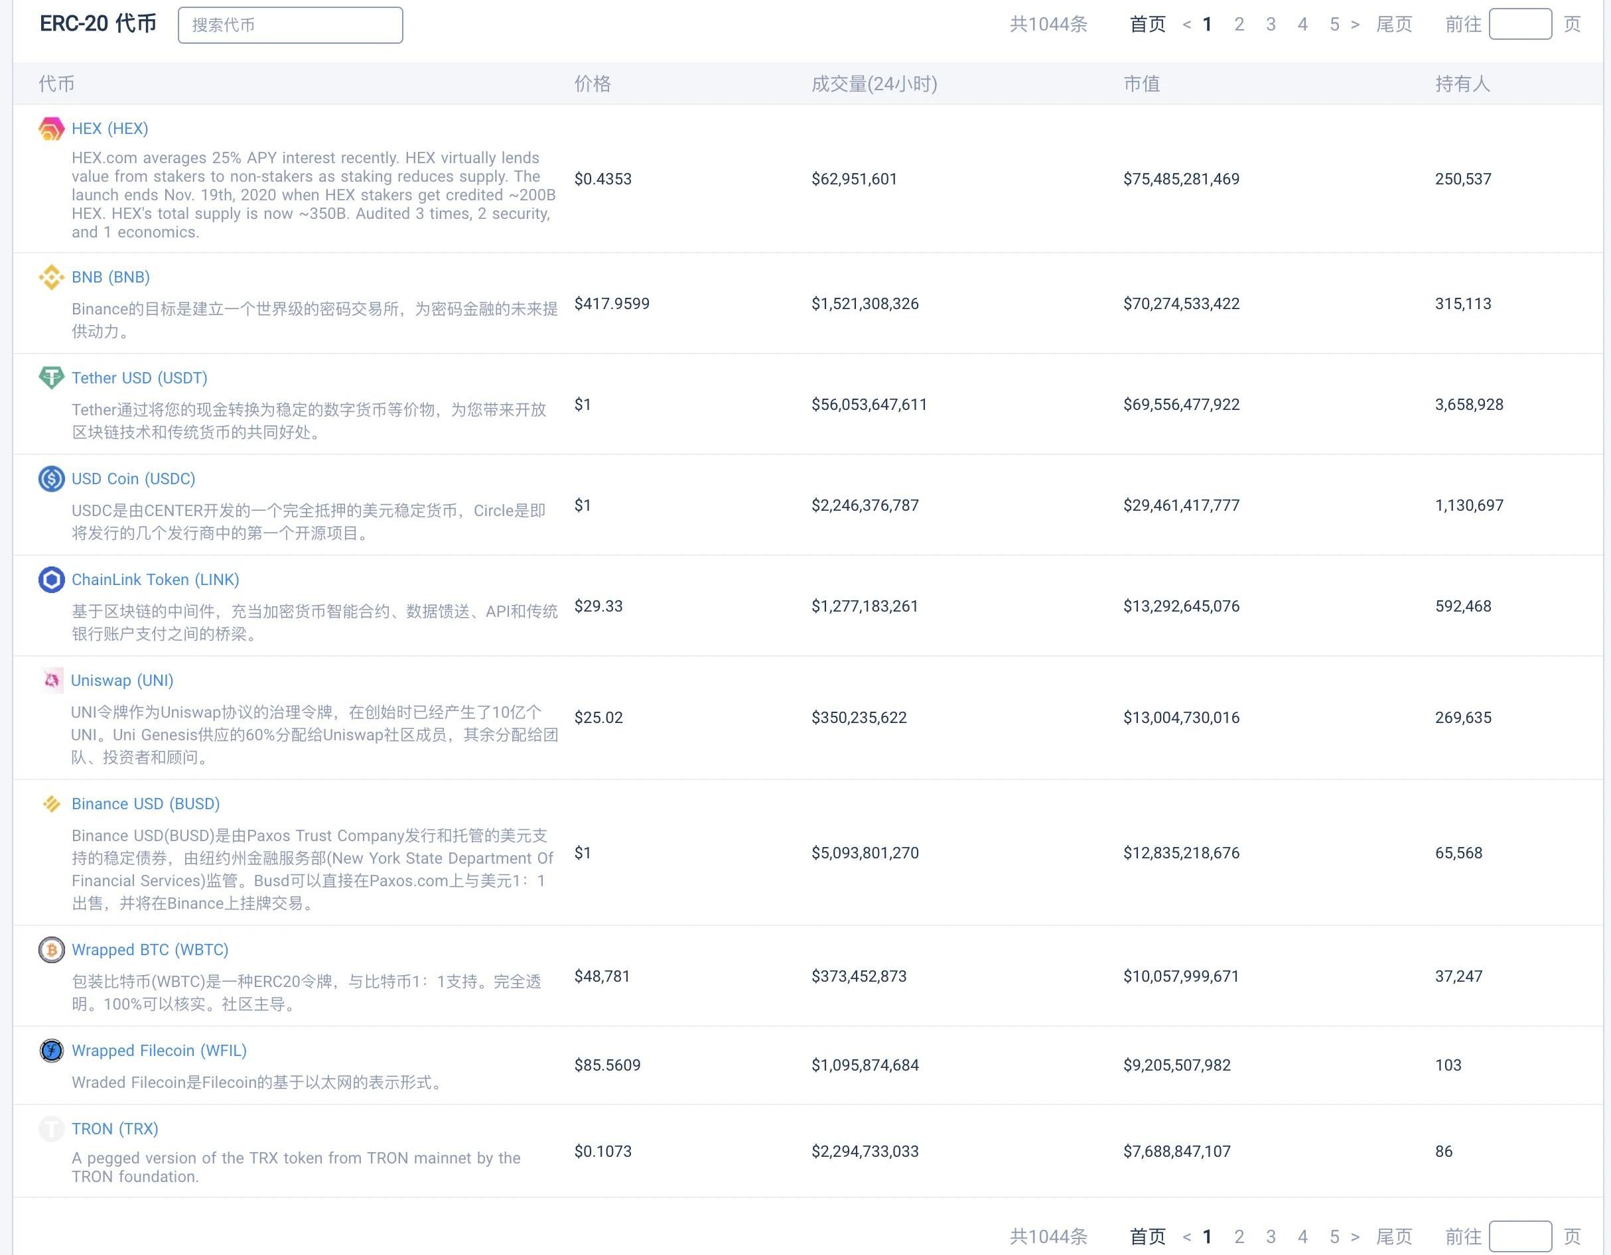Go to page 3 in bottom pagination

click(x=1271, y=1236)
